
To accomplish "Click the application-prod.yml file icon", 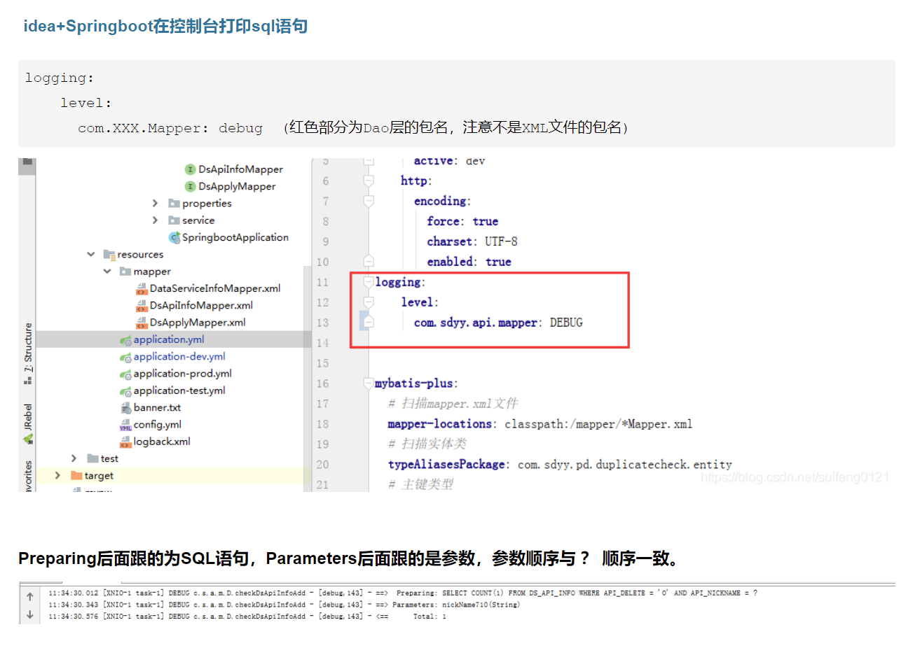I will tap(125, 374).
